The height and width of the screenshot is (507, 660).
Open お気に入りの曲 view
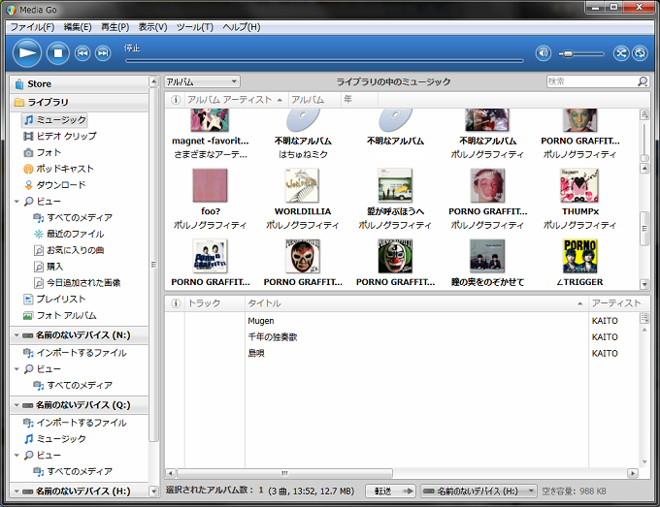point(69,250)
